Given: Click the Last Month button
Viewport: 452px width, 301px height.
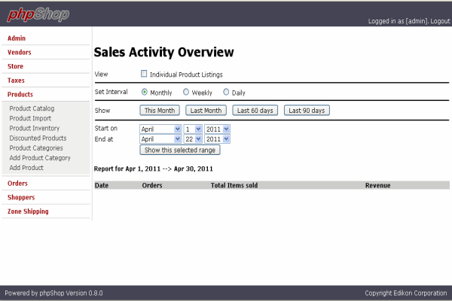Looking at the screenshot, I should pyautogui.click(x=206, y=111).
